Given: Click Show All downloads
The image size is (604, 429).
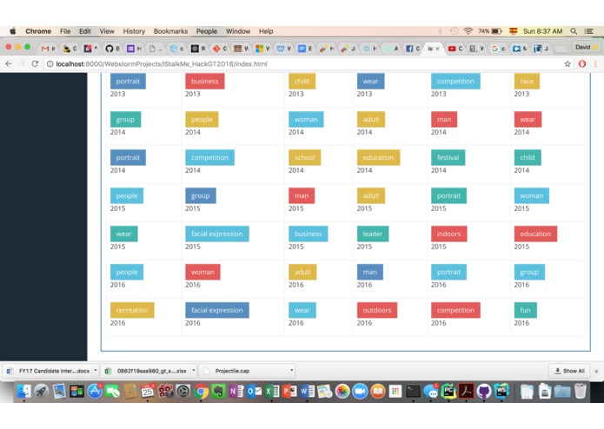Looking at the screenshot, I should [569, 371].
